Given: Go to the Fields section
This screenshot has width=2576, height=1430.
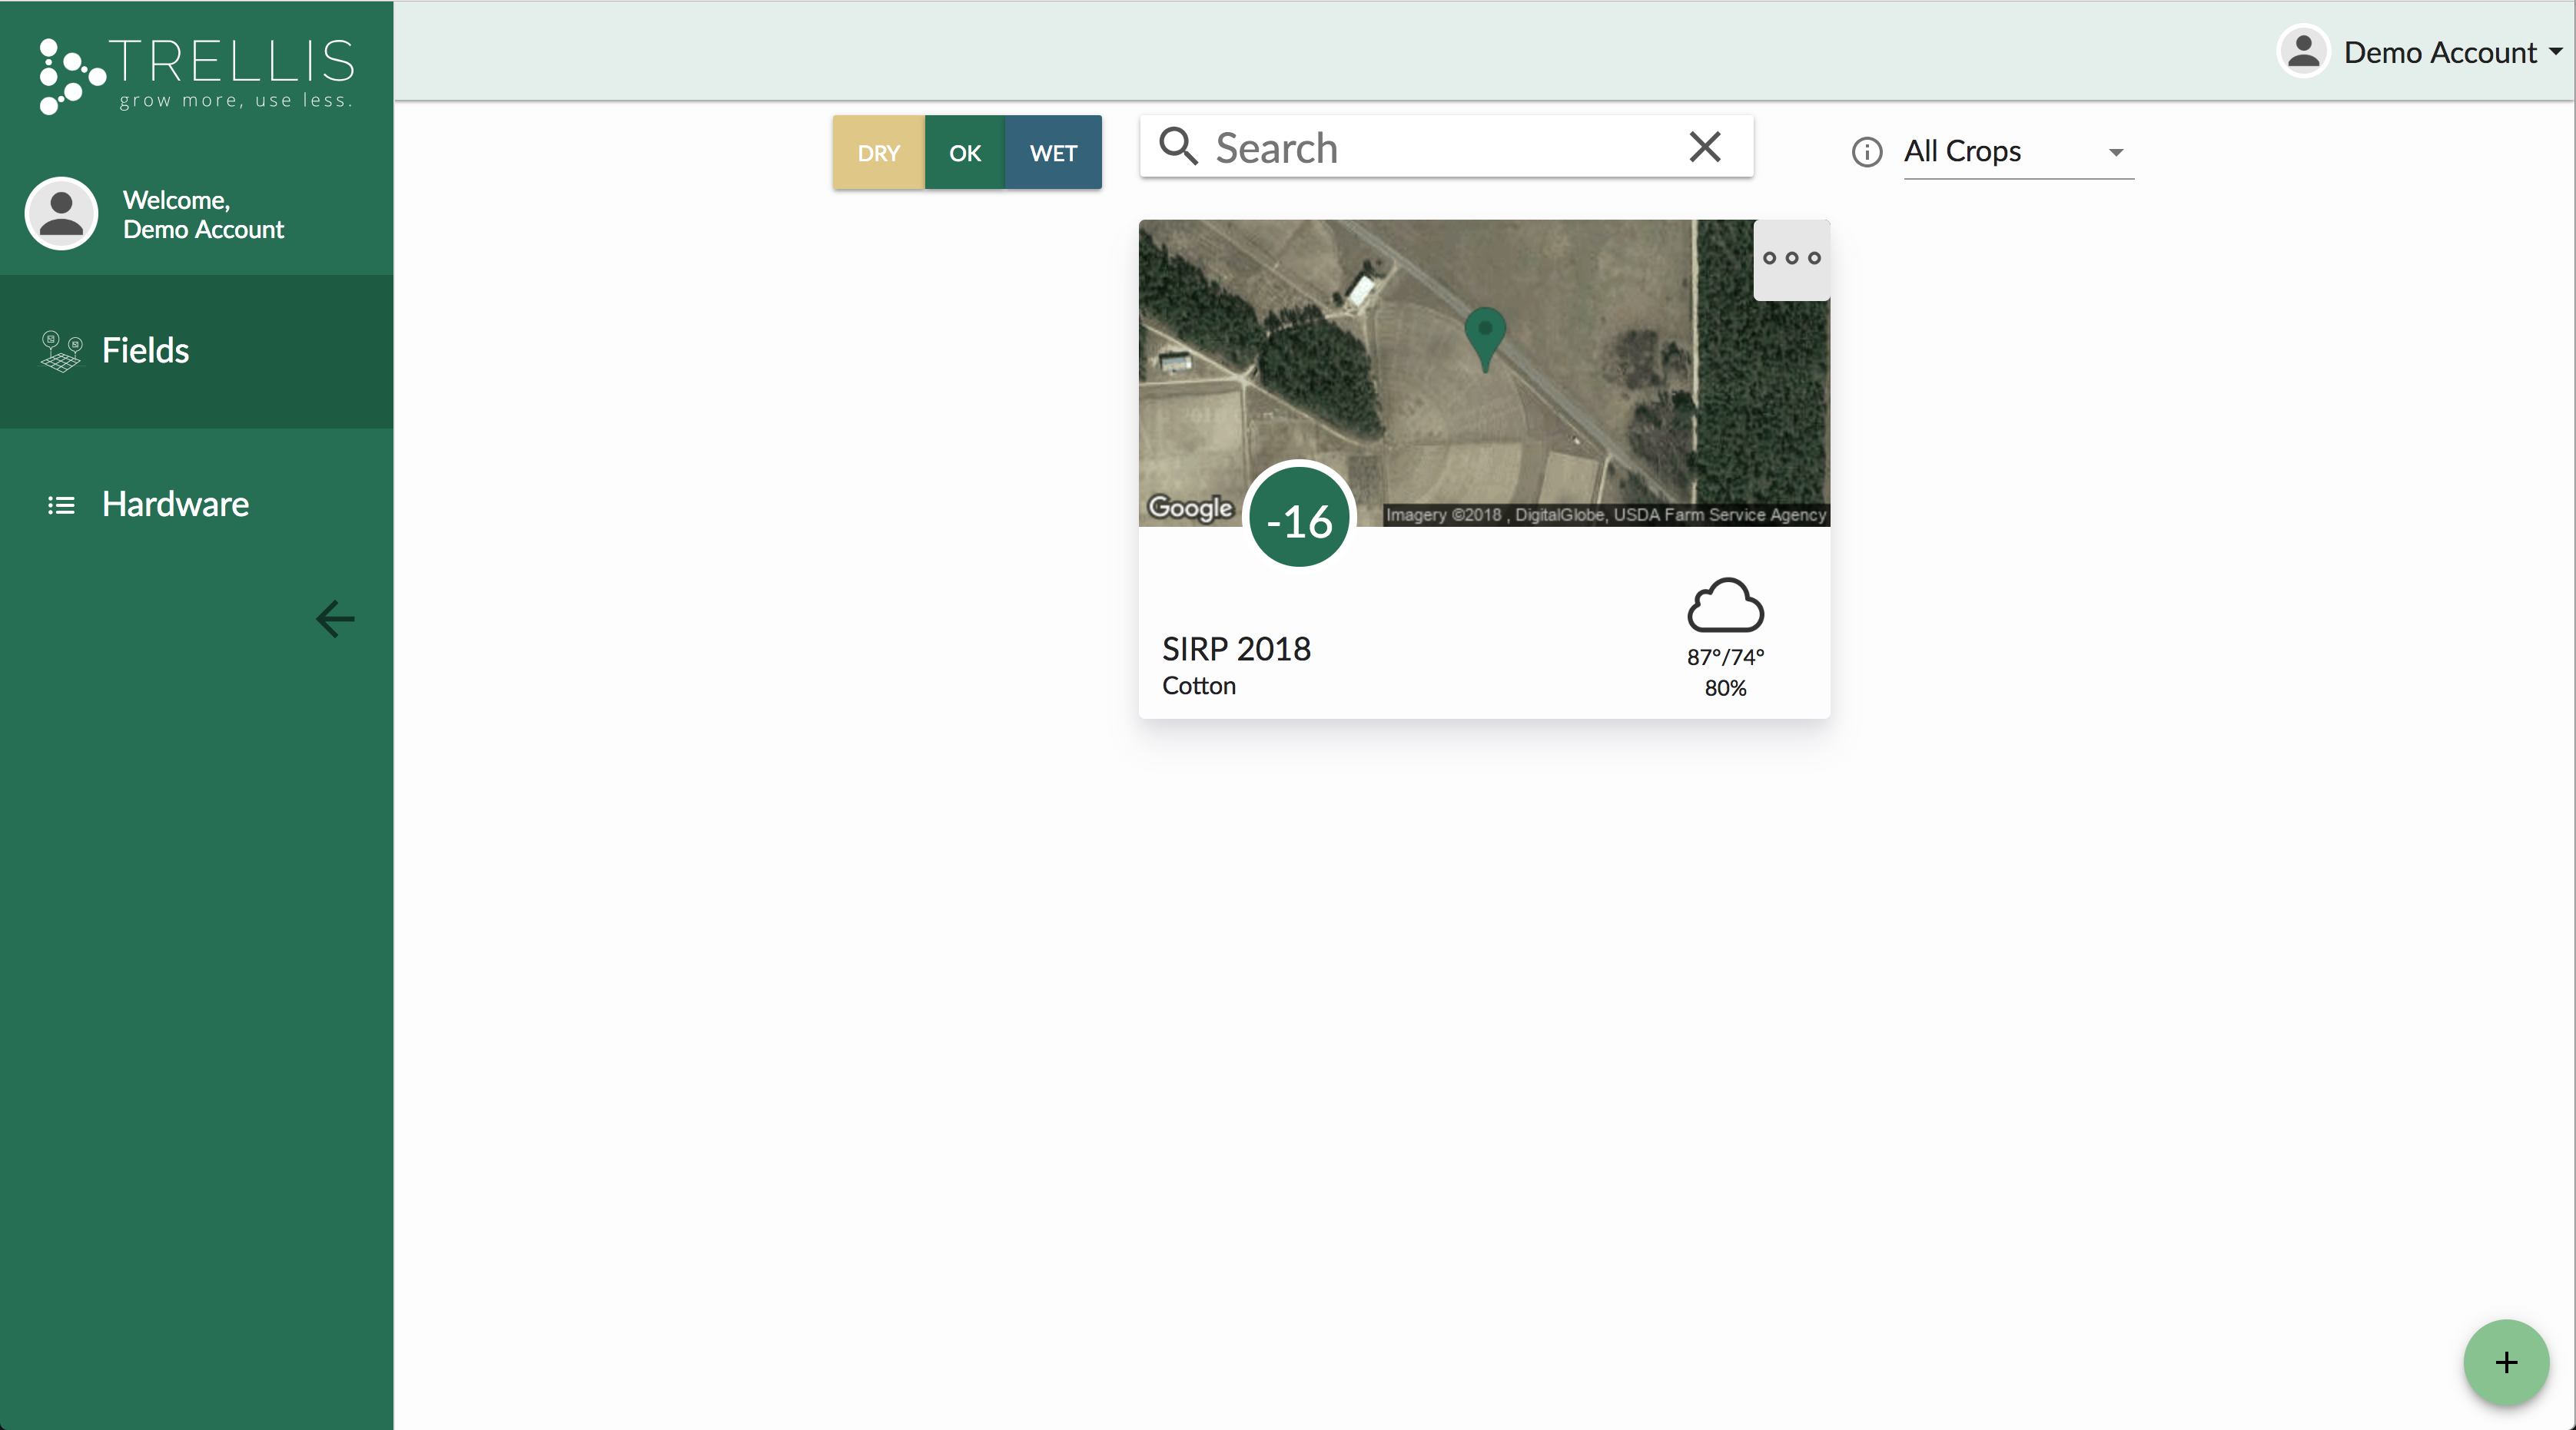Looking at the screenshot, I should (145, 351).
